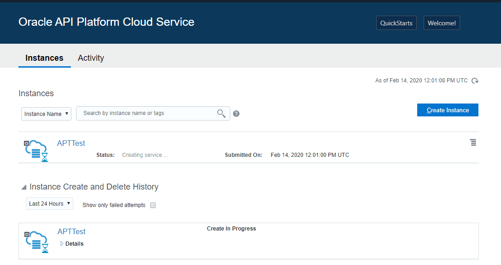The height and width of the screenshot is (265, 501).
Task: Click the Welcome! button
Action: pos(442,23)
